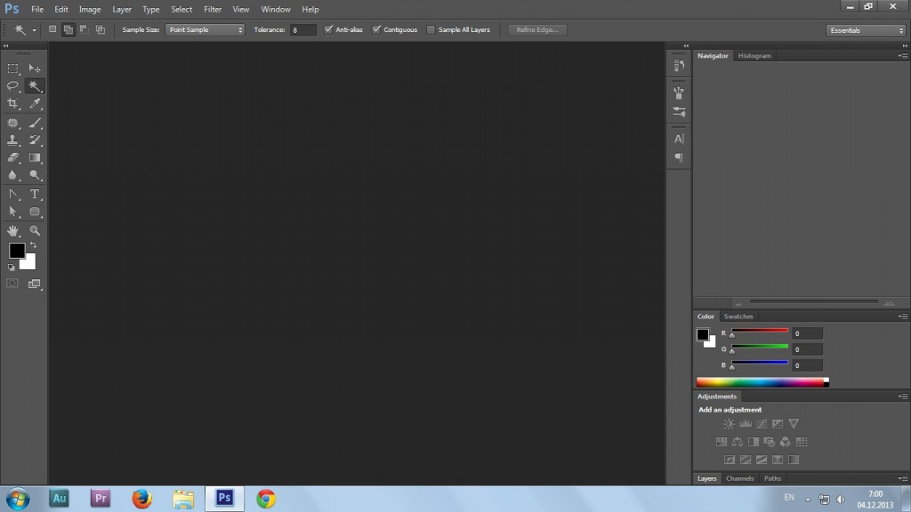Select the Zoom tool
Image resolution: width=911 pixels, height=512 pixels.
[35, 230]
